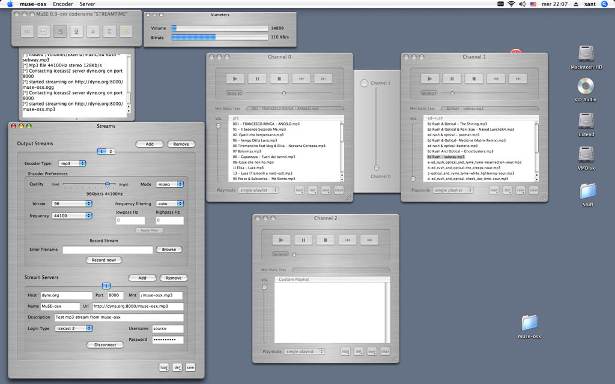615x384 pixels.
Task: Switch to output stream 2
Action: pos(111,151)
